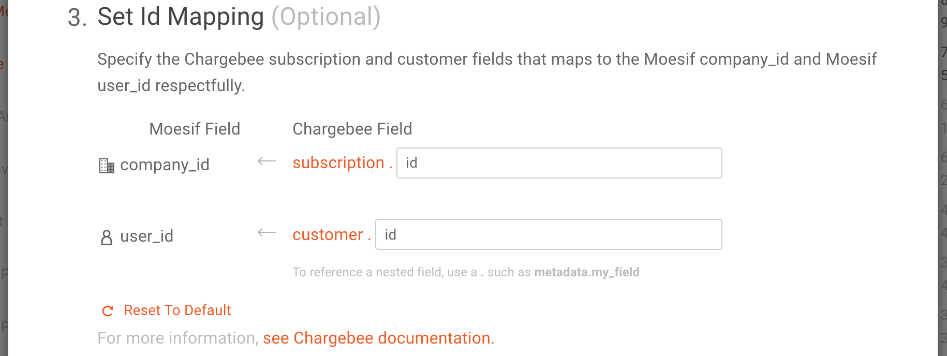Focus the subscription id input field
This screenshot has width=947, height=356.
pos(559,163)
